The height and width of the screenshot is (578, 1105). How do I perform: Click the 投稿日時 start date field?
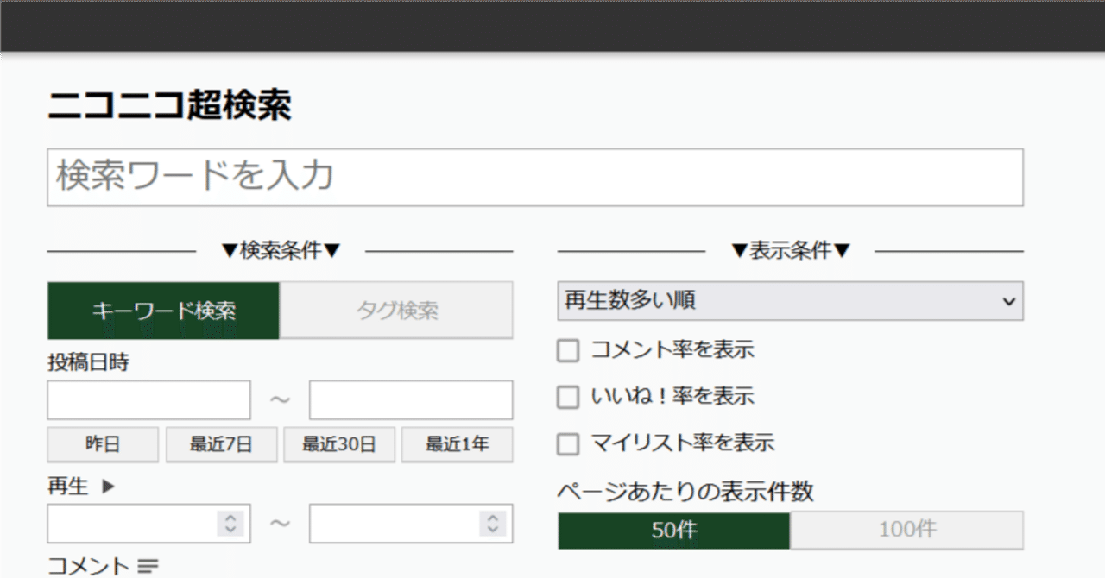click(x=148, y=400)
